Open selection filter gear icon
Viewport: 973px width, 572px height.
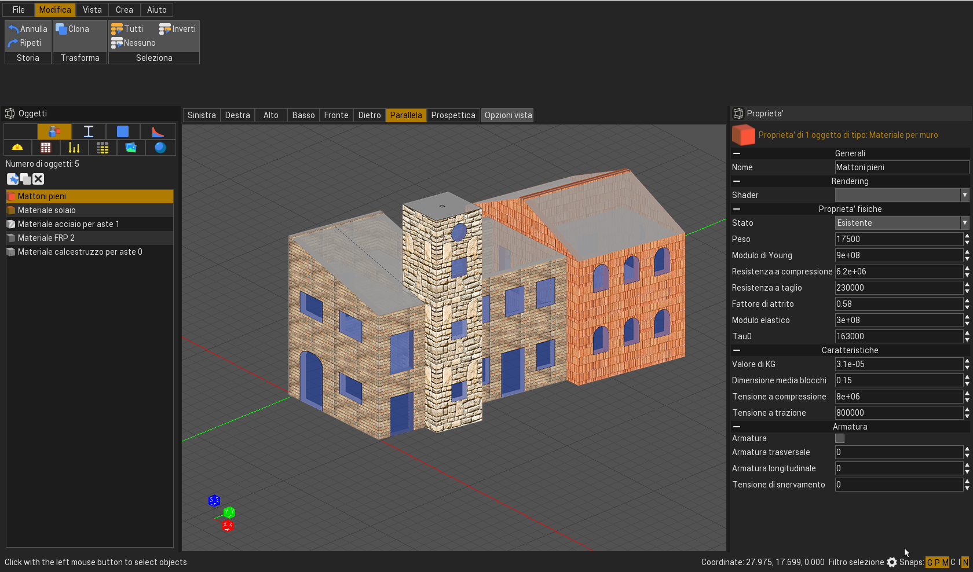892,562
